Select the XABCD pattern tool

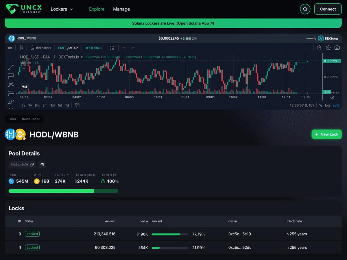(11, 84)
